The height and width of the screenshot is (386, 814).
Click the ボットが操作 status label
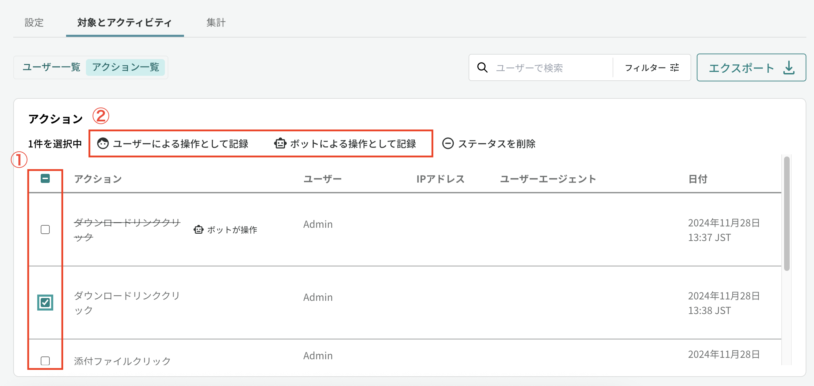[x=232, y=230]
